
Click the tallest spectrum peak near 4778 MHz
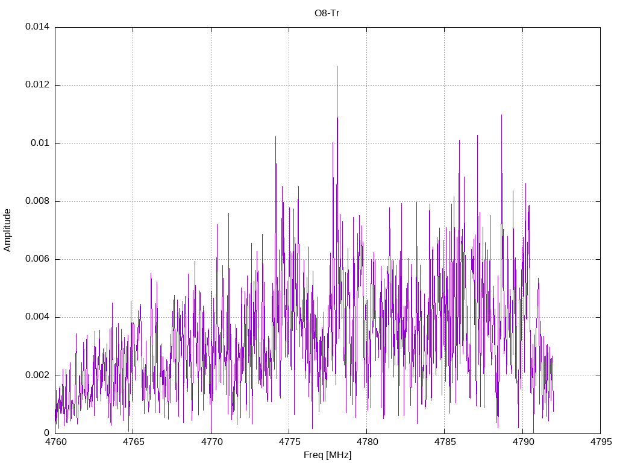(337, 67)
